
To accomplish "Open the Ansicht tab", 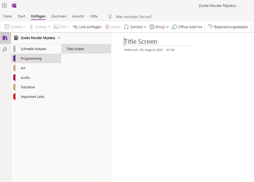I will pyautogui.click(x=78, y=16).
